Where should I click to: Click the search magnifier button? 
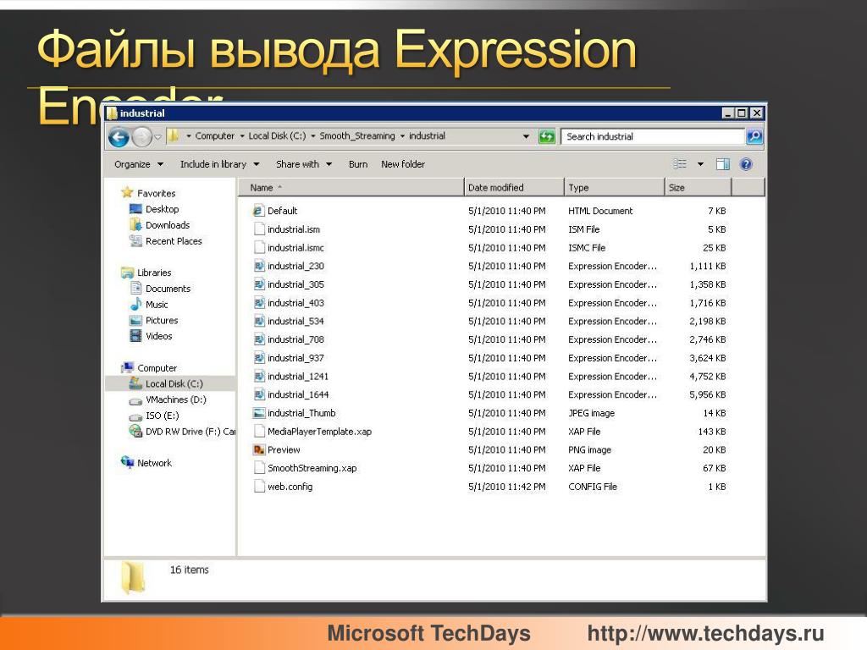(754, 136)
